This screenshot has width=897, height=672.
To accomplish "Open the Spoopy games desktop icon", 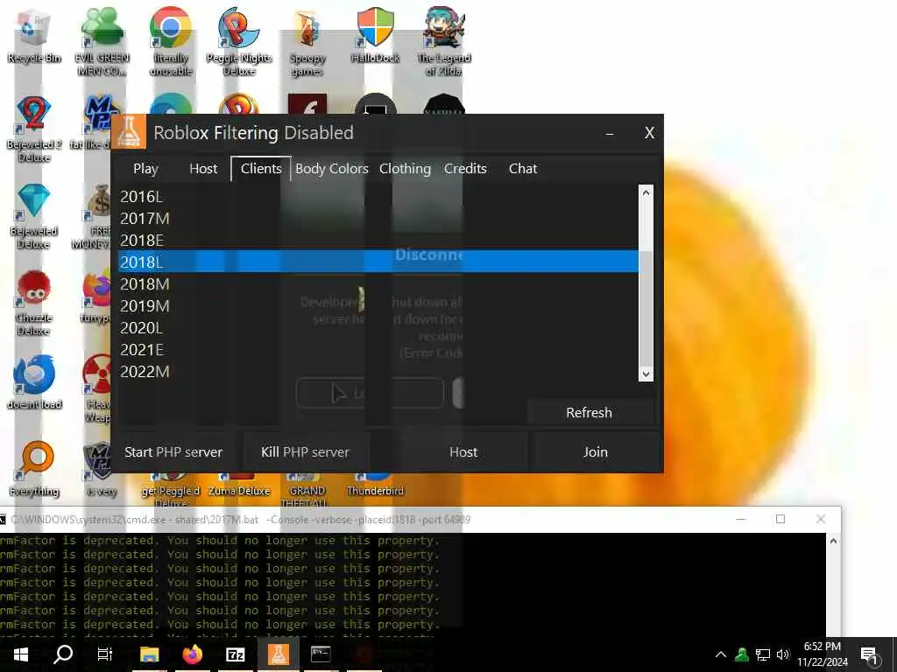I will 307,41.
